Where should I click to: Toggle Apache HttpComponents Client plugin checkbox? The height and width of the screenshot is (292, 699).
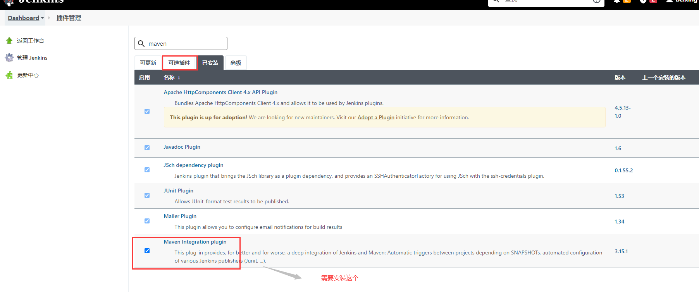coord(147,111)
